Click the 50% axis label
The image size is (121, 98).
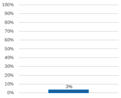(9, 49)
